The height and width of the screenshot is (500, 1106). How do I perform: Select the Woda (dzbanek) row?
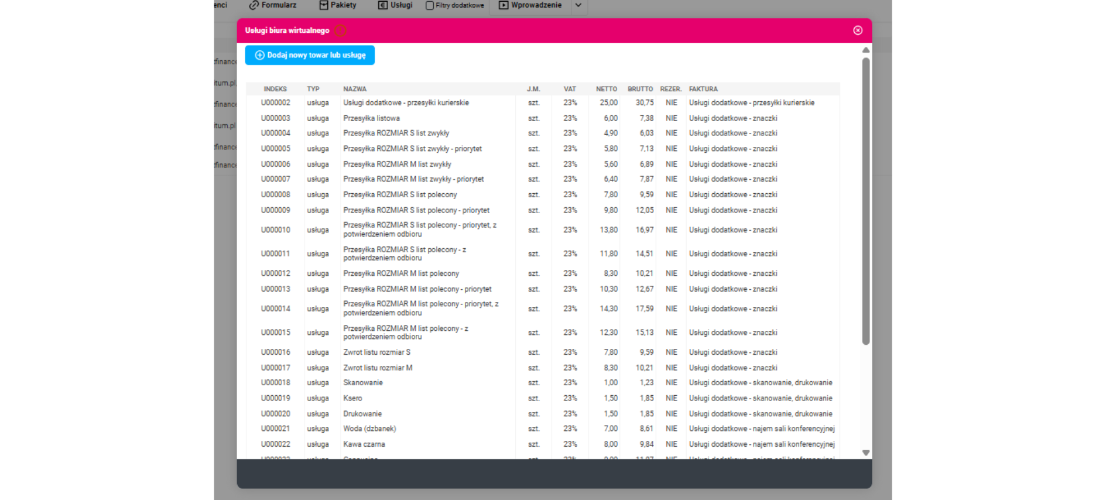[369, 429]
